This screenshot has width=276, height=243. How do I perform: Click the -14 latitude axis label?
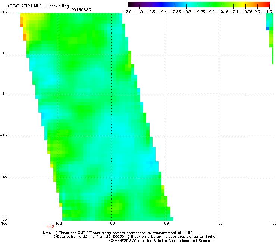click(x=3, y=94)
